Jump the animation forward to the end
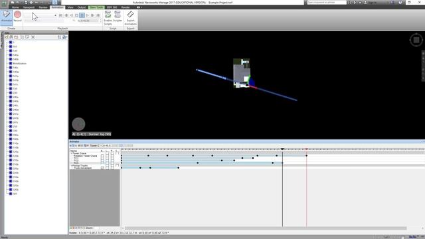 (x=98, y=15)
